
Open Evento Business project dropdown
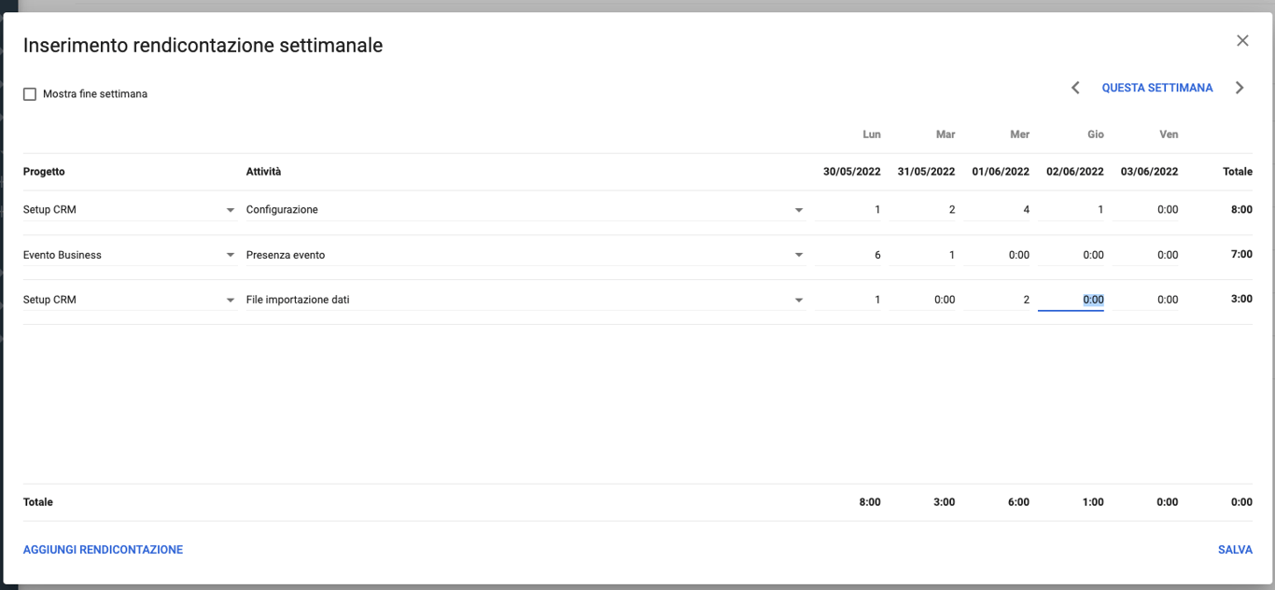tap(230, 255)
